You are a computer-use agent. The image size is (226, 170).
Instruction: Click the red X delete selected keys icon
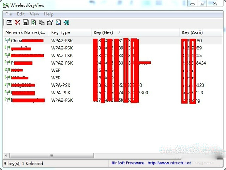click(18, 22)
